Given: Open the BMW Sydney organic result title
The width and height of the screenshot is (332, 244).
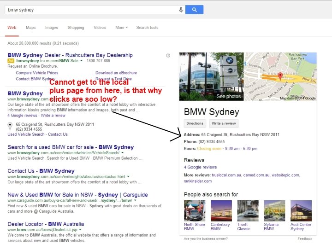Looking at the screenshot, I should (25, 93).
